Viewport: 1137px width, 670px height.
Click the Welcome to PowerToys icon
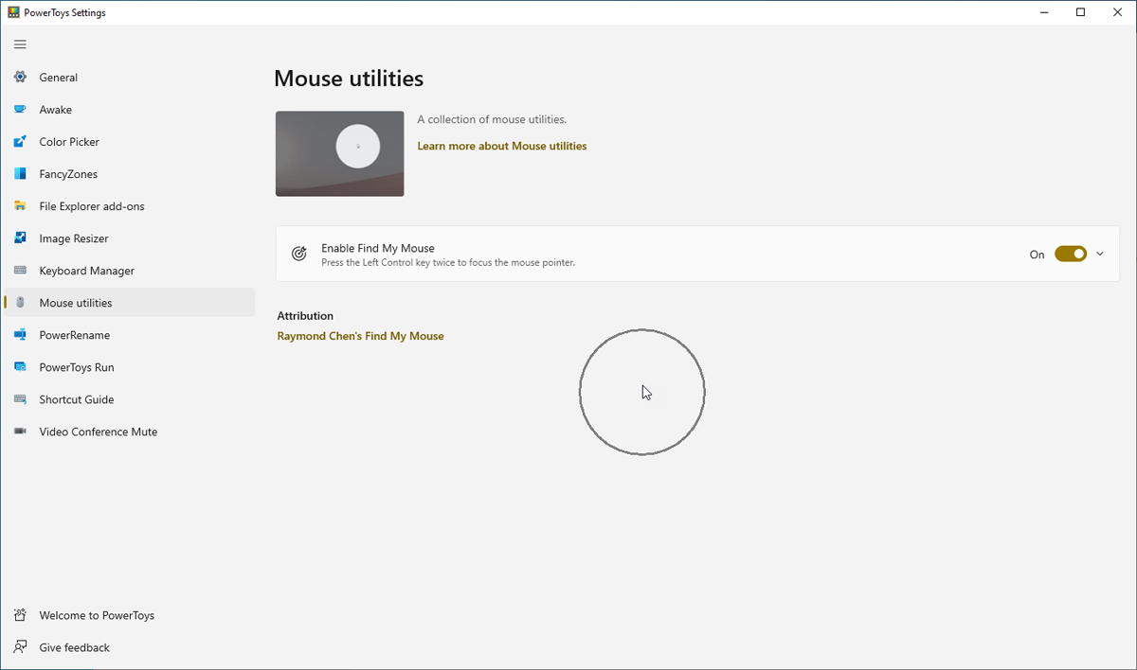click(x=20, y=615)
